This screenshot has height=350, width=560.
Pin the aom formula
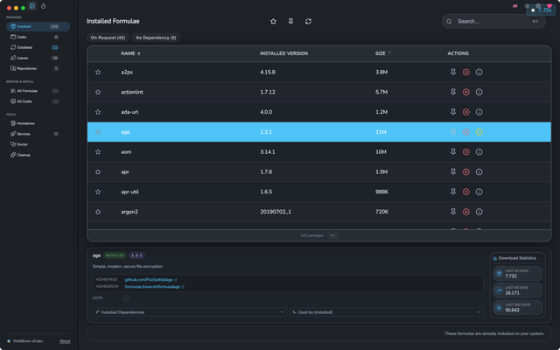(453, 152)
